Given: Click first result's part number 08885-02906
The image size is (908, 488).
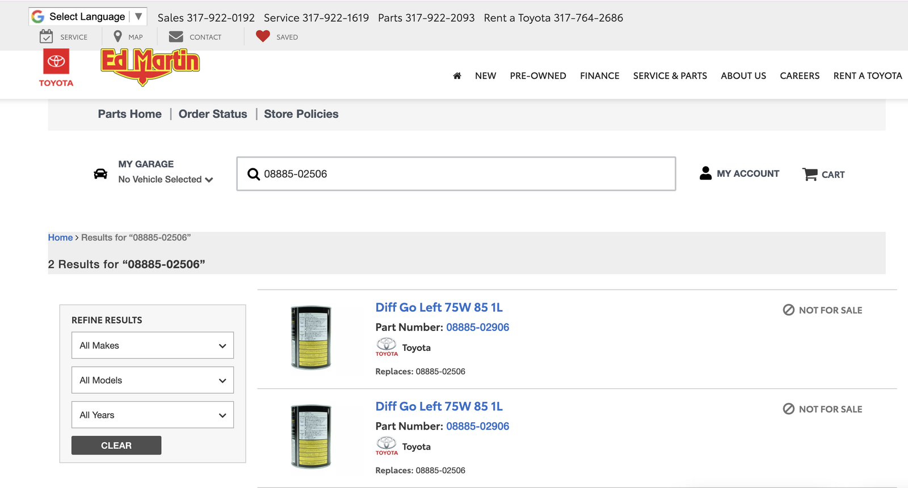Looking at the screenshot, I should tap(477, 327).
